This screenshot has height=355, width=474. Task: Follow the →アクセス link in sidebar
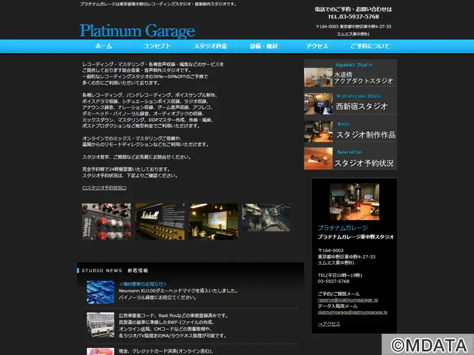[x=329, y=324]
